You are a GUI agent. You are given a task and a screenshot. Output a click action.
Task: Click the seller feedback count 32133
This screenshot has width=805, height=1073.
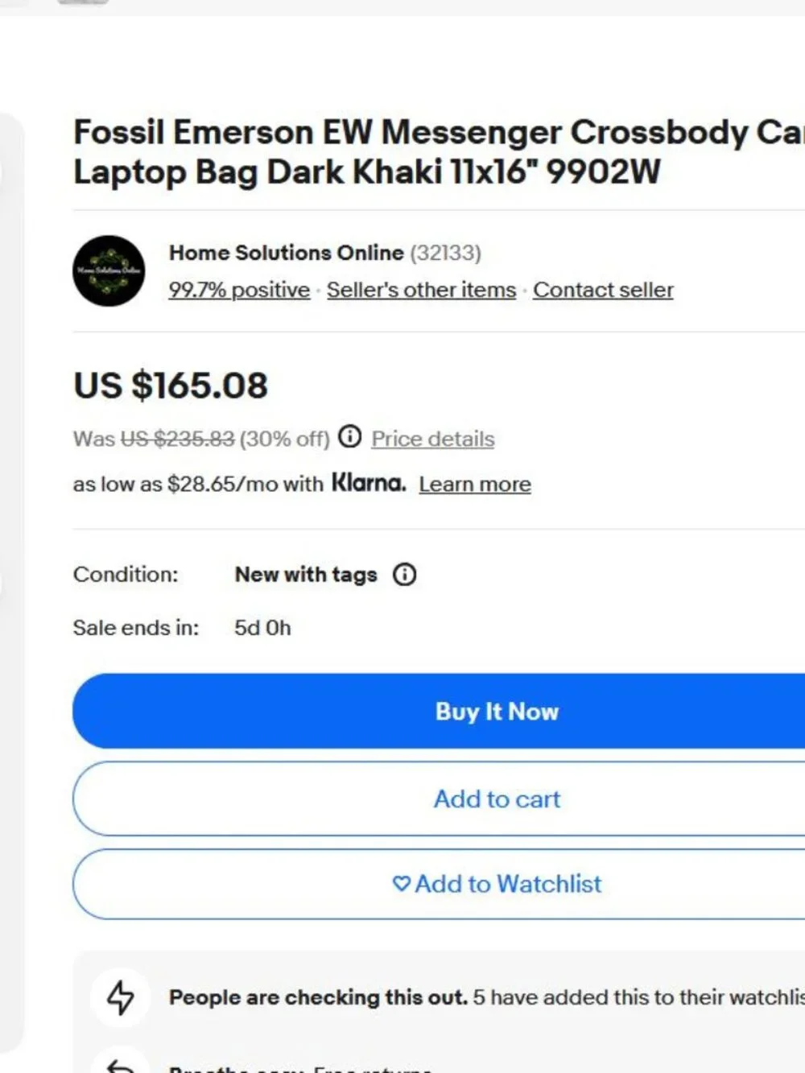point(445,253)
